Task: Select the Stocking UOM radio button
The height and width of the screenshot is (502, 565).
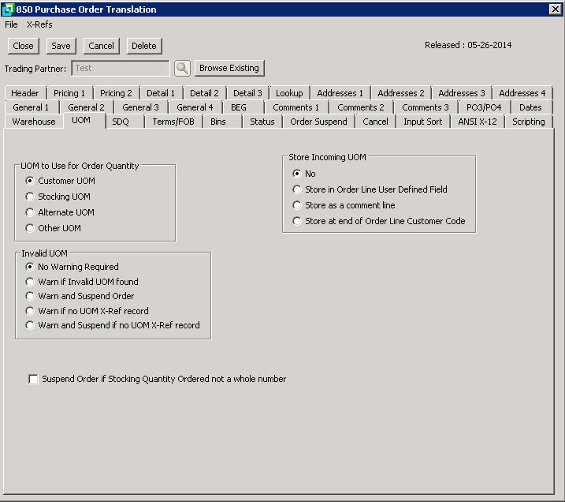Action: (x=30, y=197)
